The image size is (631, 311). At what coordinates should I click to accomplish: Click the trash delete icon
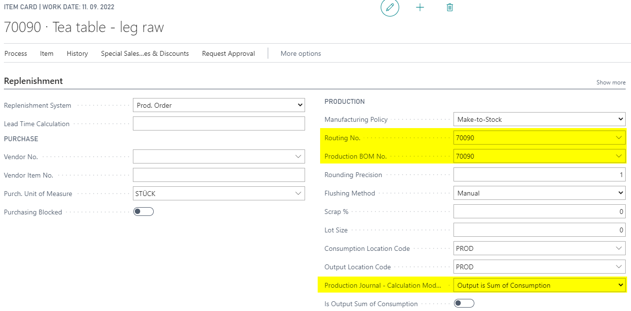450,8
